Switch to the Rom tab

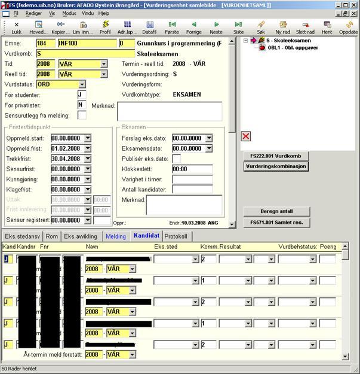pyautogui.click(x=52, y=236)
